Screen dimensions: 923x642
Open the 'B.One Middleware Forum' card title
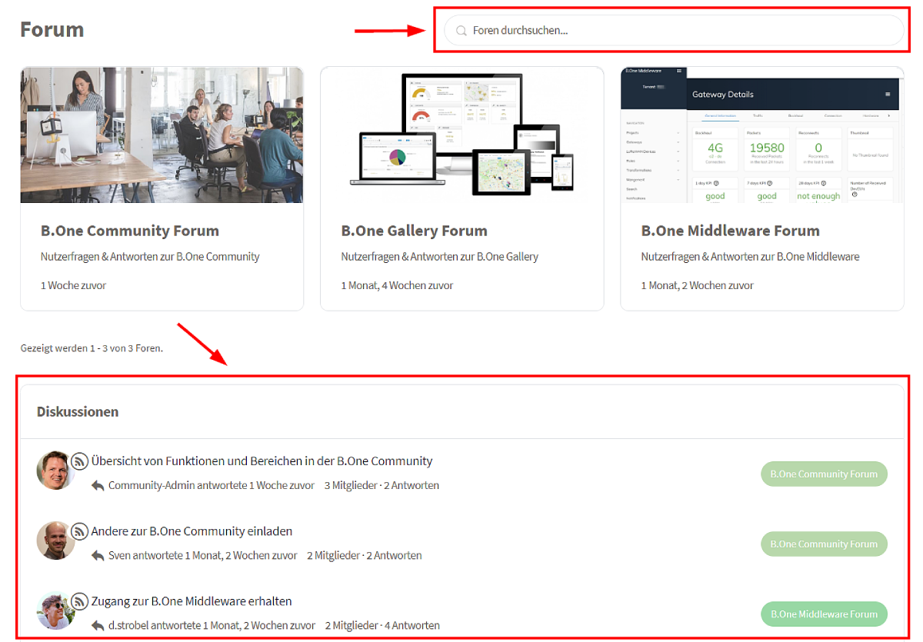[x=730, y=231]
